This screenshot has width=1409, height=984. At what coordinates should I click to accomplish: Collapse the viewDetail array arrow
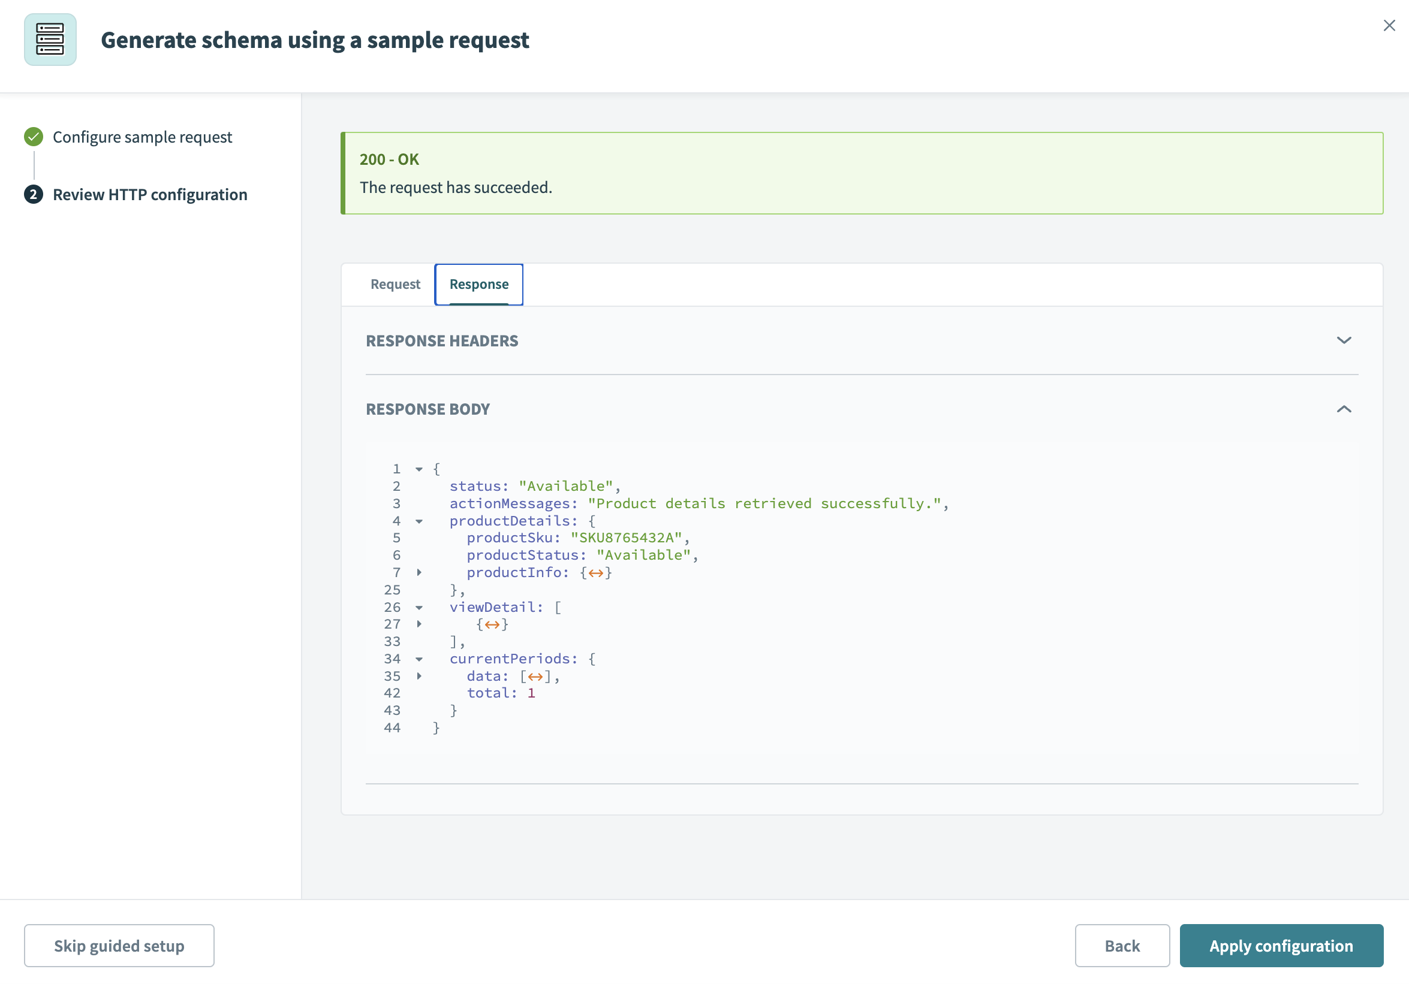(x=419, y=607)
